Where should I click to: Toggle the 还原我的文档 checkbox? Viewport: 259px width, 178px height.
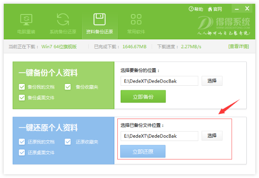[x=22, y=142]
